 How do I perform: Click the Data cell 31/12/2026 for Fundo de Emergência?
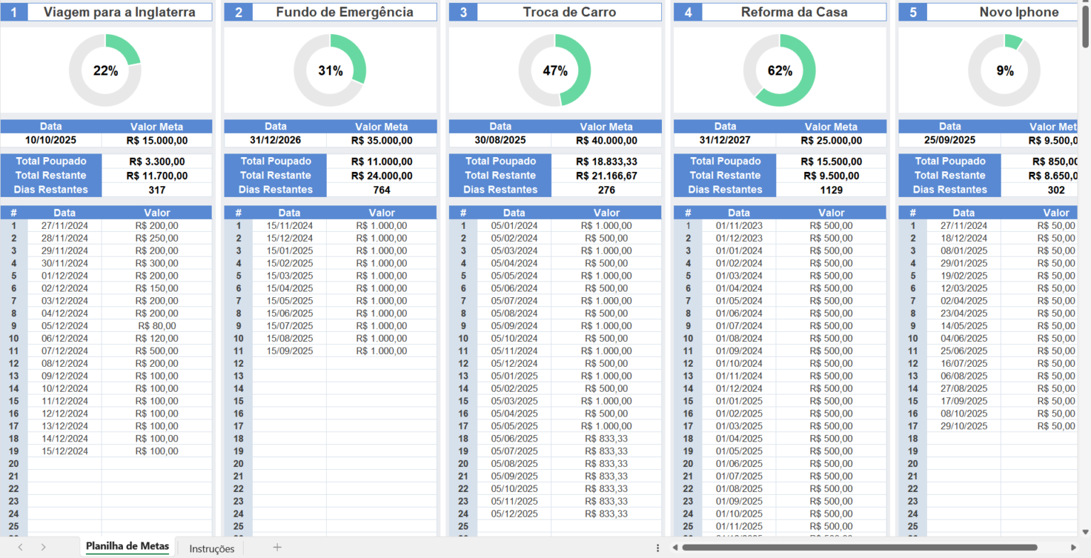[276, 140]
